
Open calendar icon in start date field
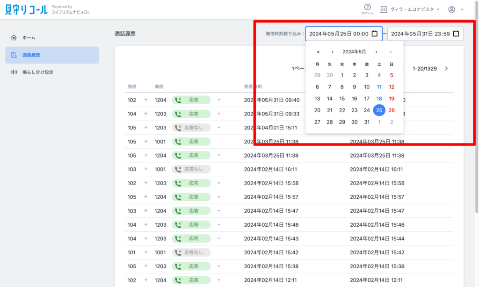(x=375, y=34)
